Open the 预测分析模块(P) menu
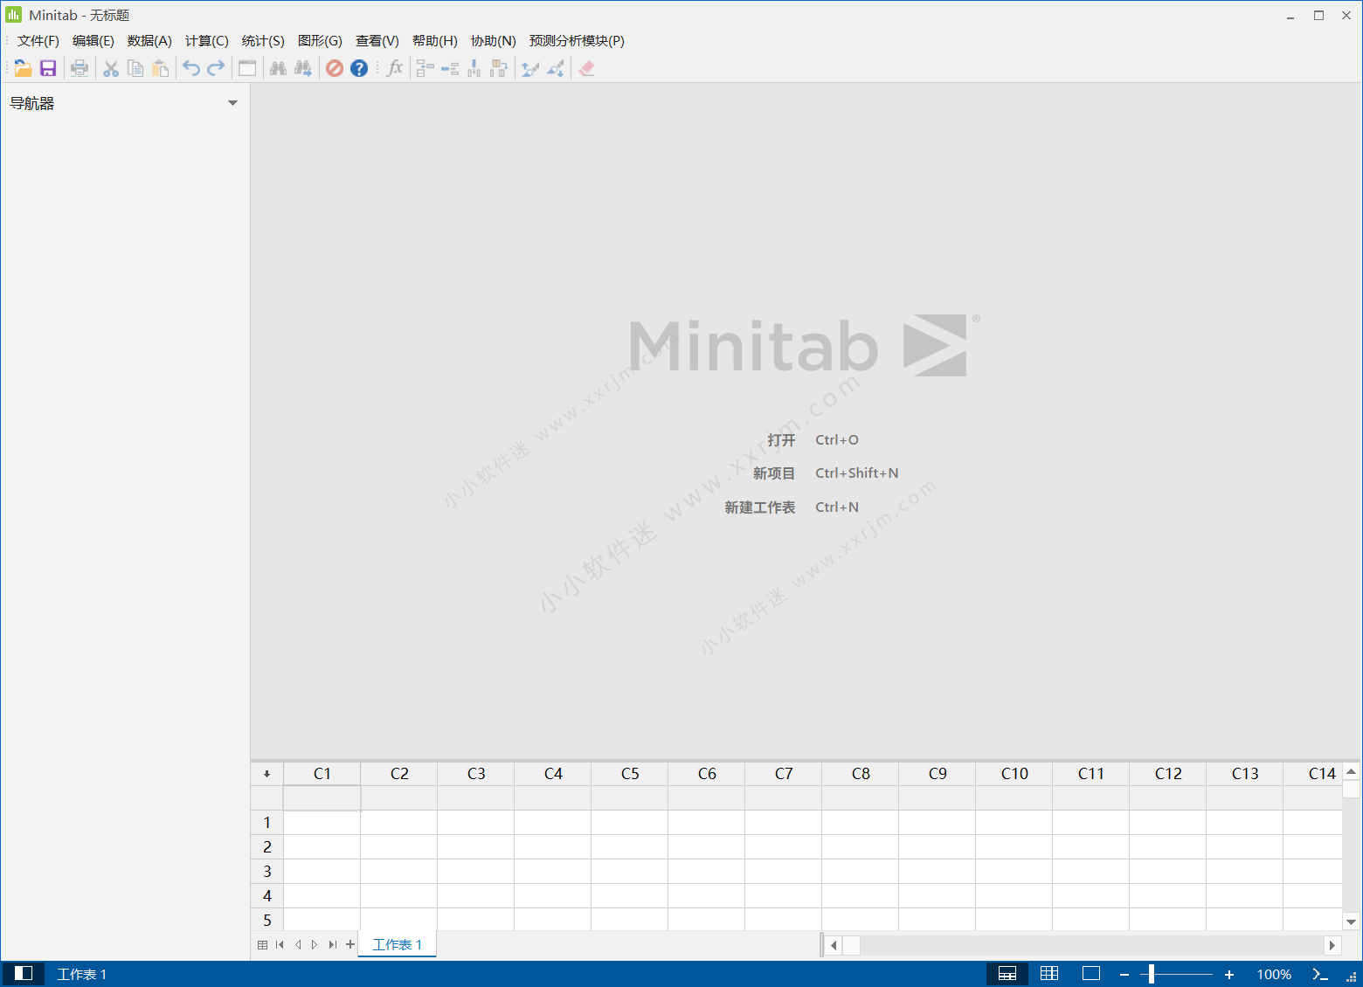 577,41
